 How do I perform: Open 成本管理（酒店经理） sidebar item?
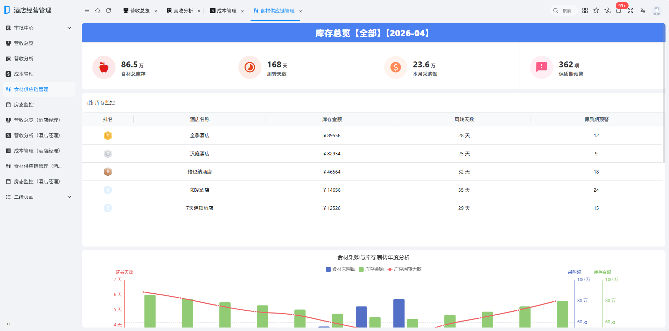pos(39,151)
